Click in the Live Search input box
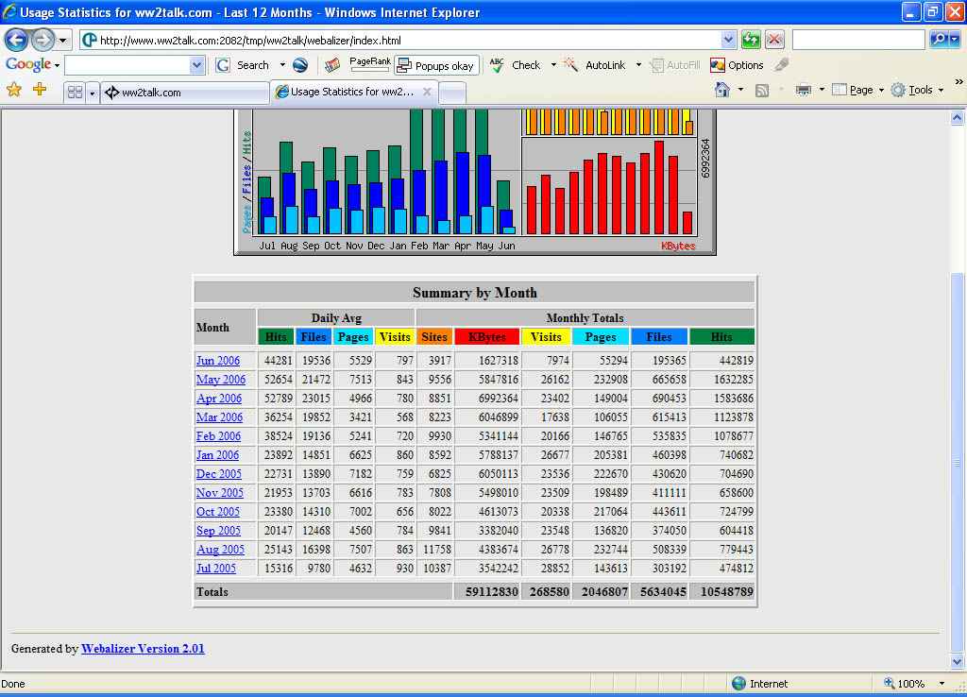Viewport: 967px width, 697px height. (x=857, y=40)
